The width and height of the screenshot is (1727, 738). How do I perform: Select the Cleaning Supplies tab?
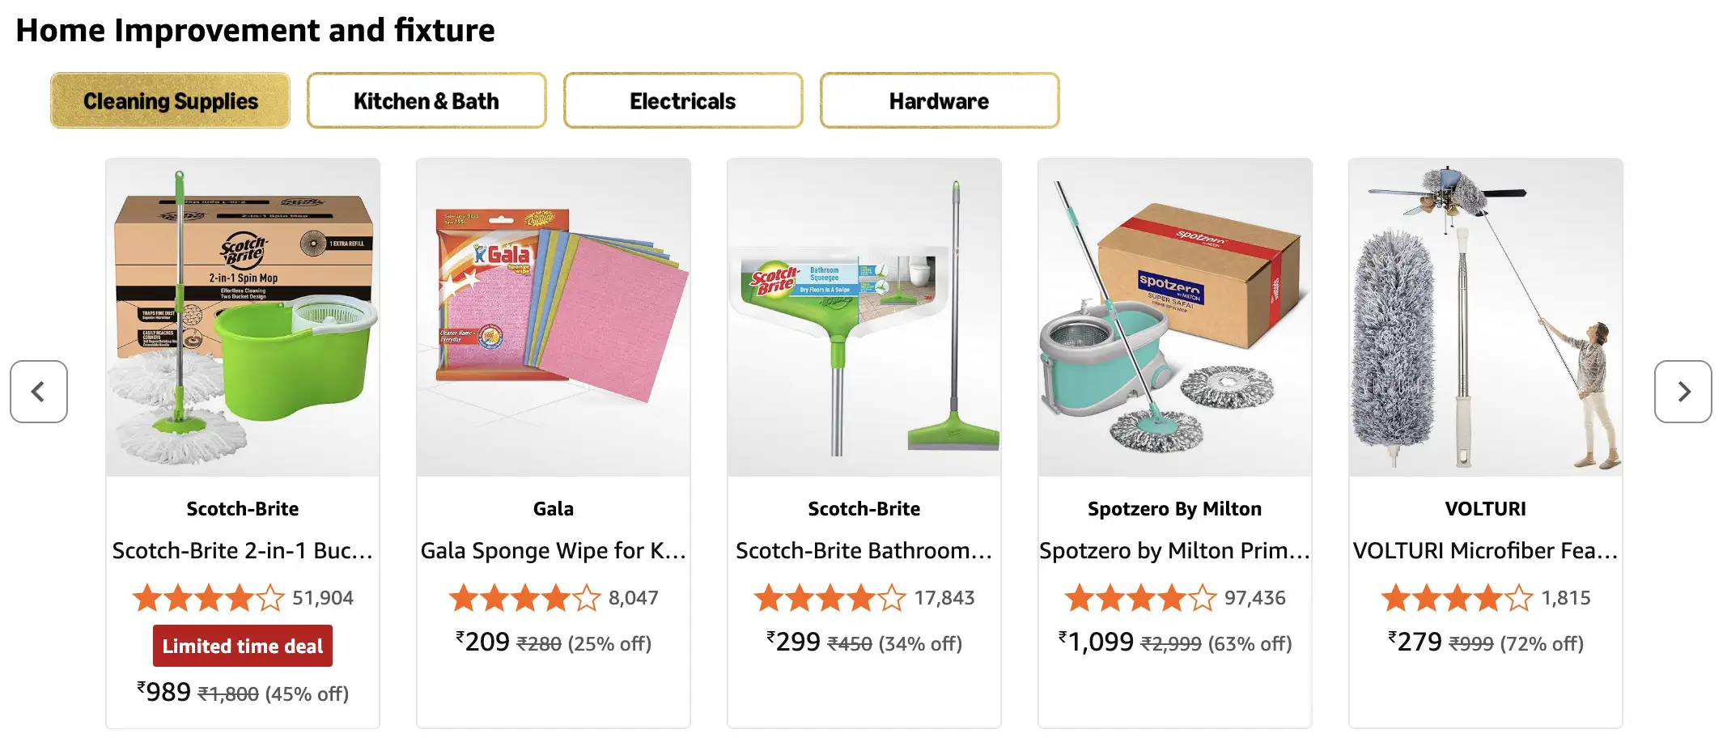point(171,101)
